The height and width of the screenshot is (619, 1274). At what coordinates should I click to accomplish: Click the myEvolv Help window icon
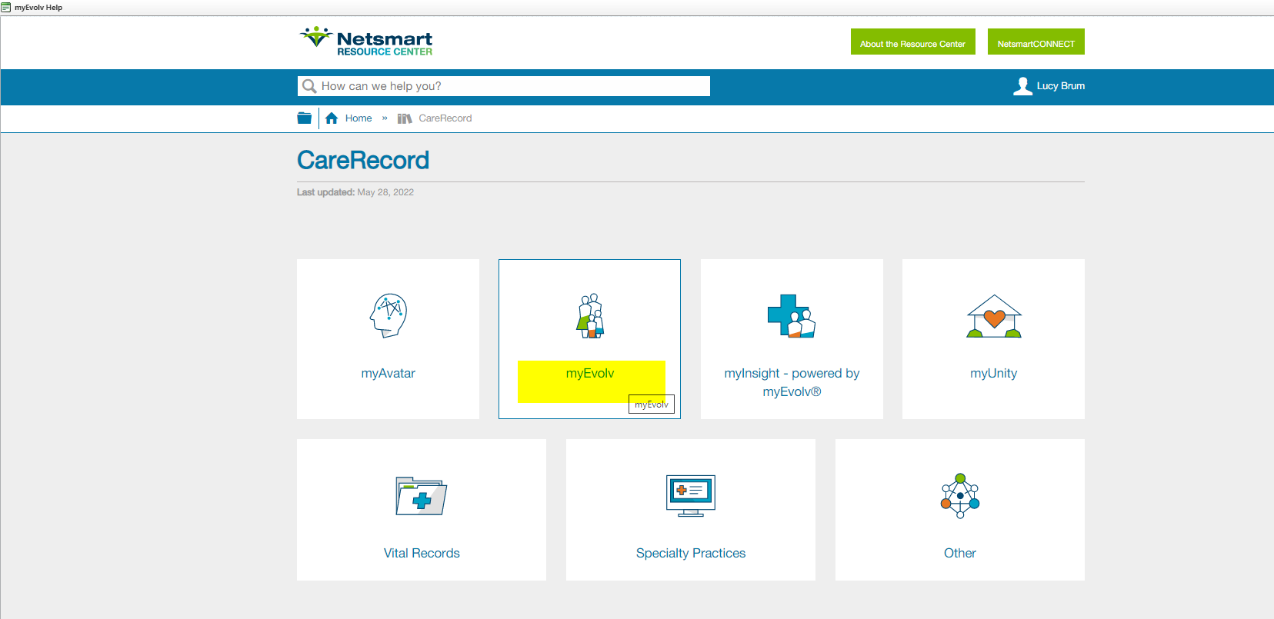pyautogui.click(x=6, y=7)
